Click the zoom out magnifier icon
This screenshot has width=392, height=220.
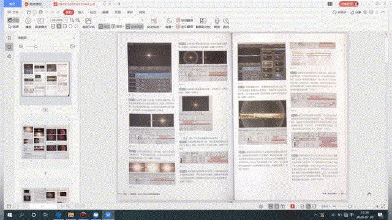point(72,20)
